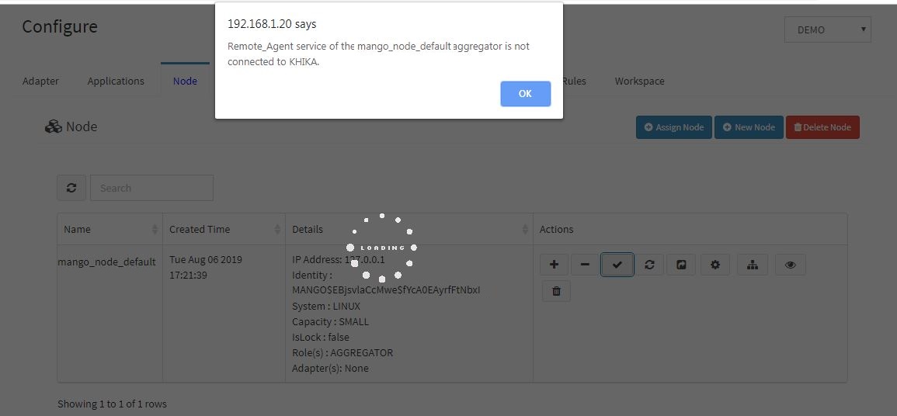Click the hierarchy sitemap icon in Actions
This screenshot has width=897, height=416.
click(753, 265)
